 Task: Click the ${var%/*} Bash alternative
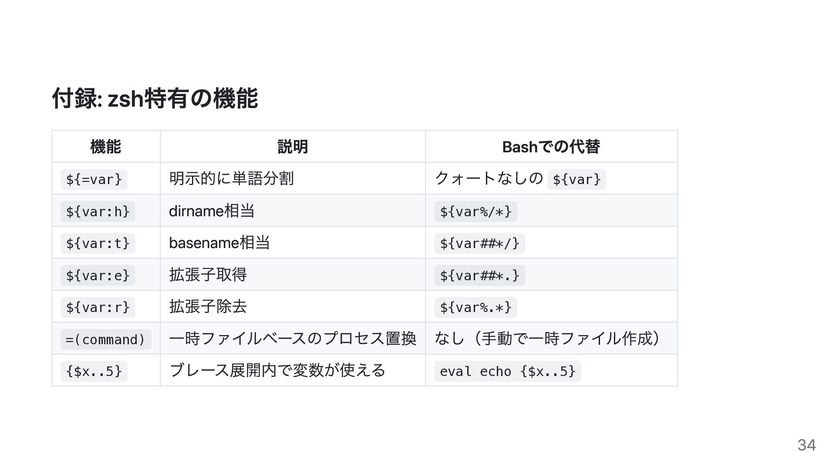pos(475,211)
